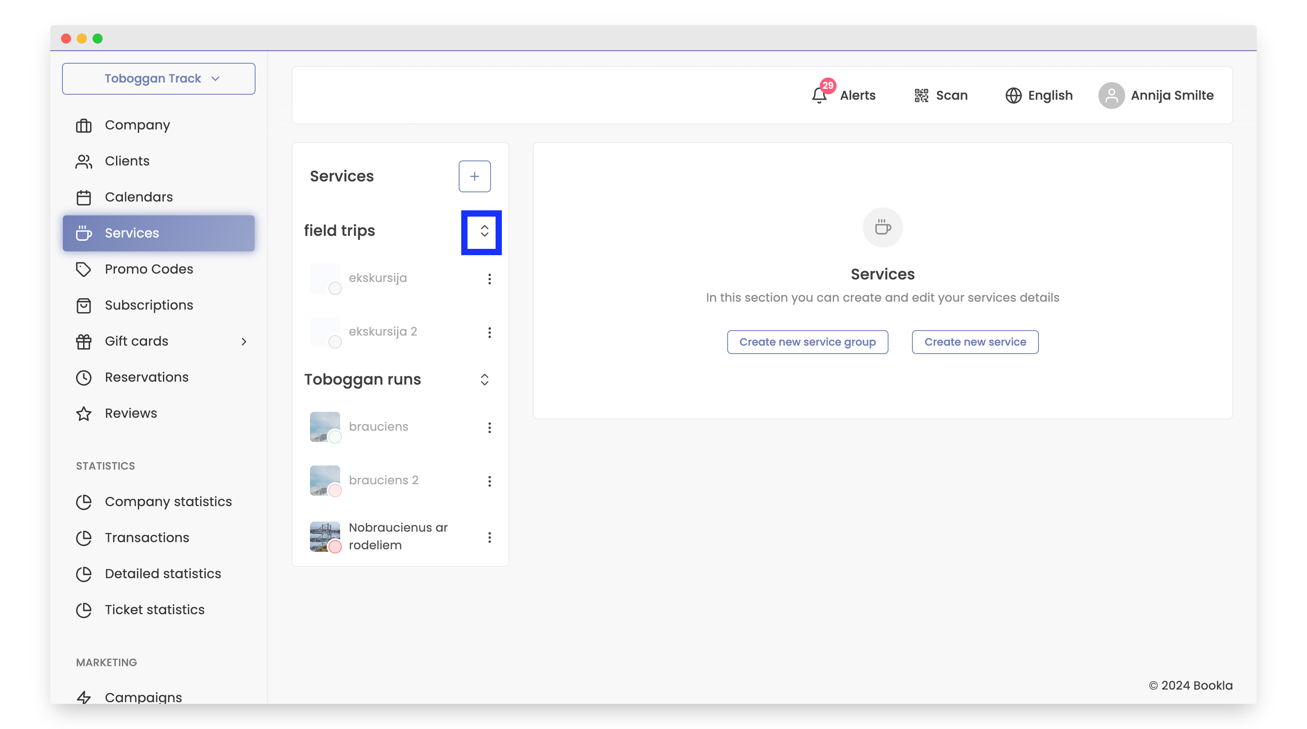Open options for Nobraucienus ar rodeliem
The image size is (1307, 729).
coord(489,537)
